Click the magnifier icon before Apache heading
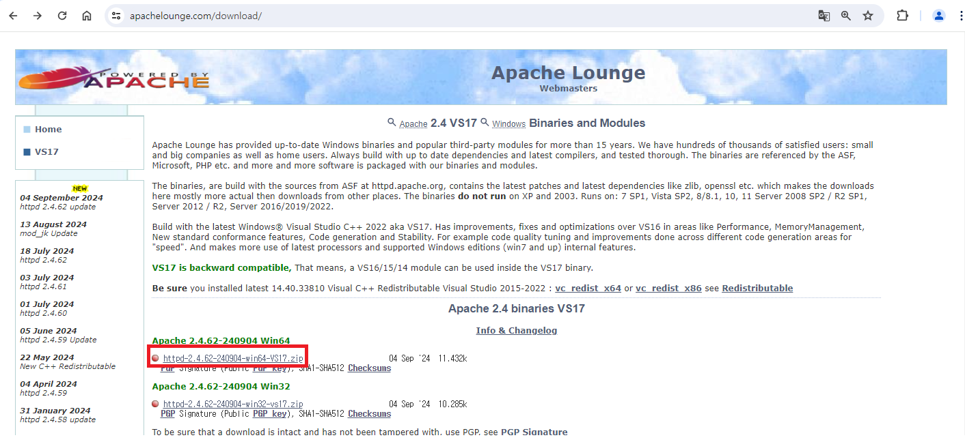Screen dimensions: 965x442 pos(392,122)
